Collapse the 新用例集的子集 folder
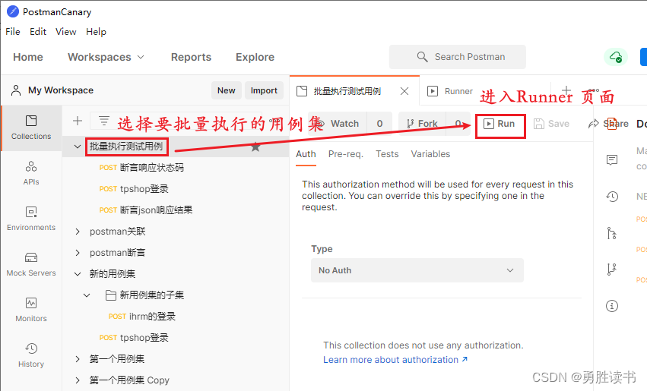 pos(87,295)
